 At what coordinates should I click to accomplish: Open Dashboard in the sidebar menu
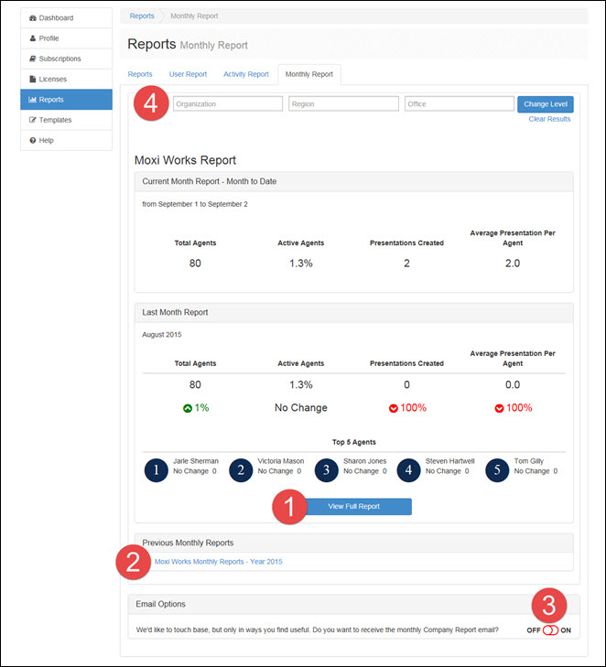pos(67,18)
